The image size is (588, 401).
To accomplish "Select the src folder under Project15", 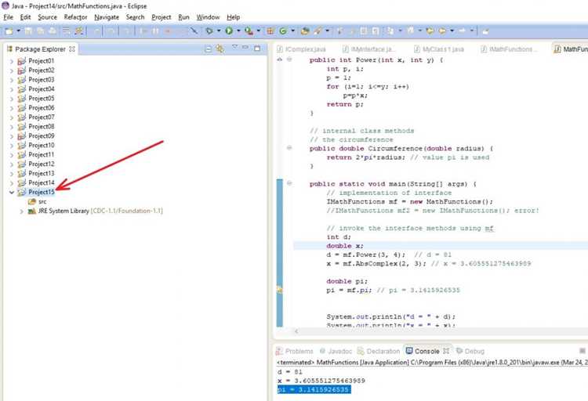I will (42, 201).
